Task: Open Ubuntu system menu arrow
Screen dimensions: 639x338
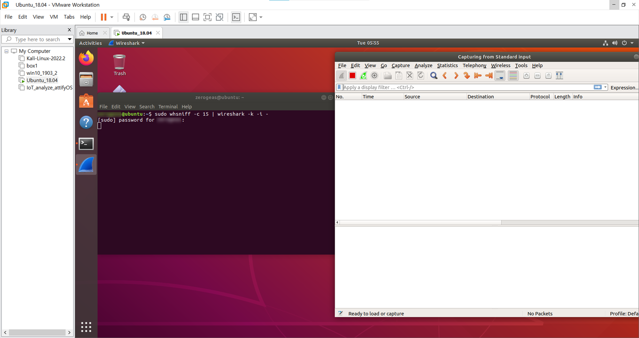Action: point(632,43)
